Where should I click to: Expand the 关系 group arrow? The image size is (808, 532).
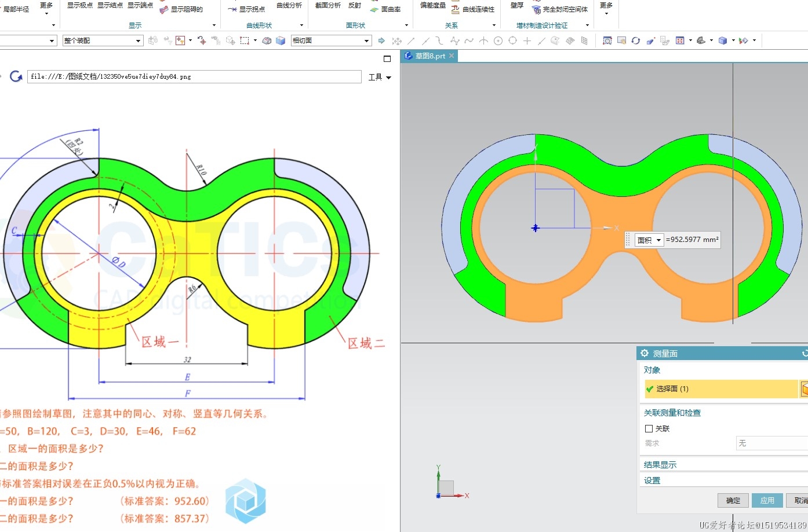494,25
